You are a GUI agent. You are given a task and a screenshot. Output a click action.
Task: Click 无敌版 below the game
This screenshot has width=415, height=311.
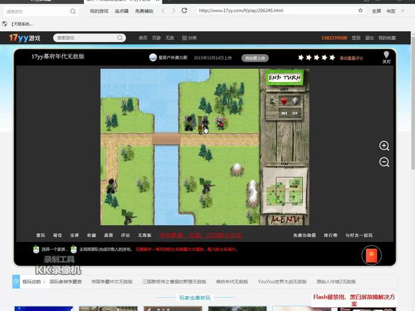coord(144,235)
